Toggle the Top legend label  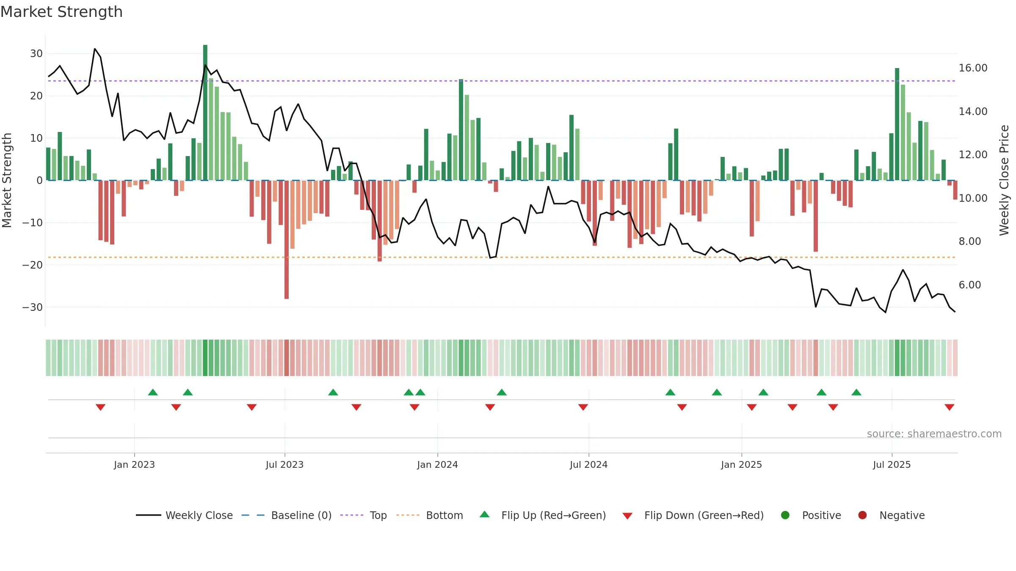[x=378, y=516]
